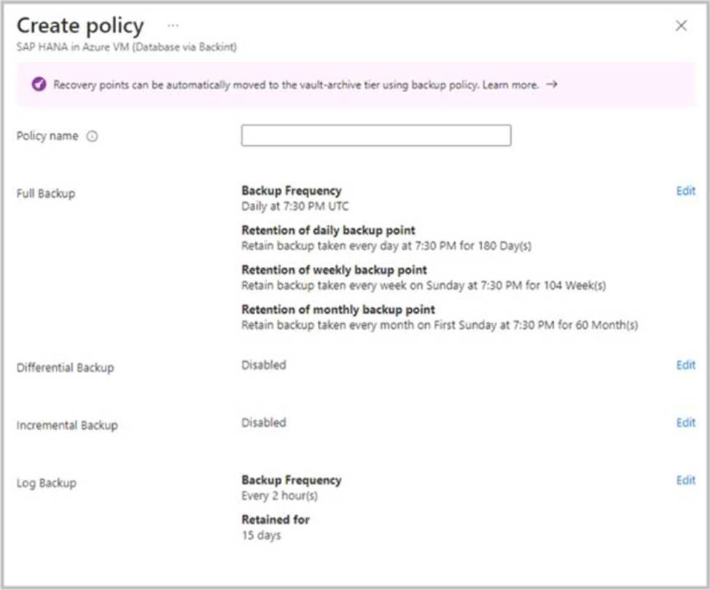Open the ellipsis menu beside Create policy
Image resolution: width=710 pixels, height=590 pixels.
tap(172, 26)
